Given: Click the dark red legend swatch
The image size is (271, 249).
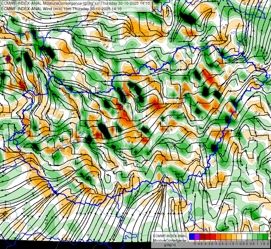Looking at the screenshot, I should 202,237.
